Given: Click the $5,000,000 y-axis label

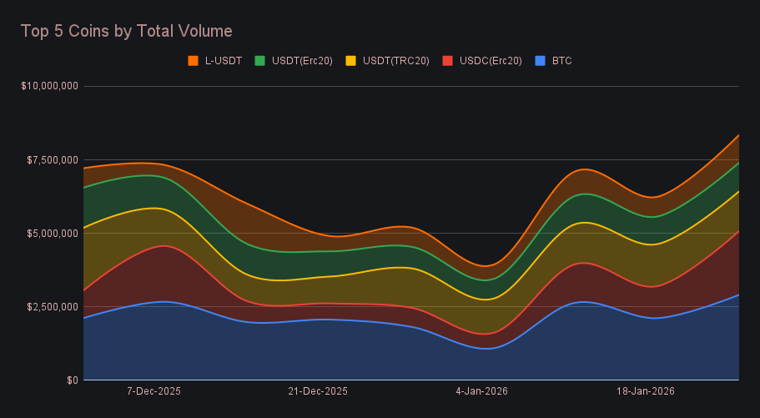Looking at the screenshot, I should tap(52, 233).
